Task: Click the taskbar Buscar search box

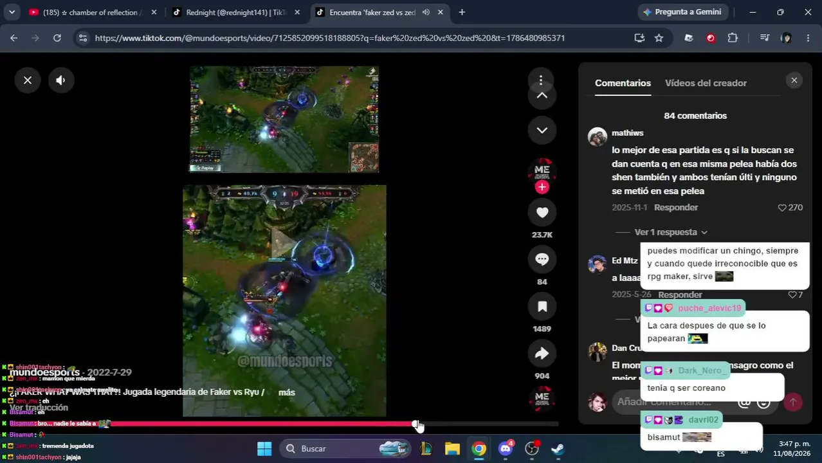Action: 345,449
